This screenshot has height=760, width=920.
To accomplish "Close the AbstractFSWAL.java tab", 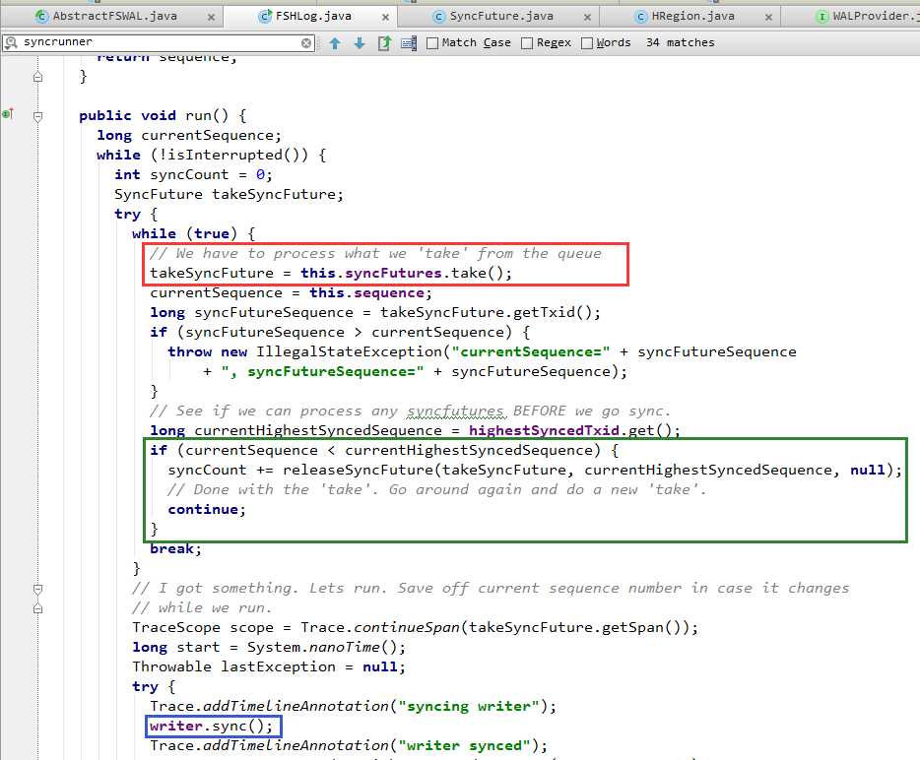I will [x=211, y=18].
